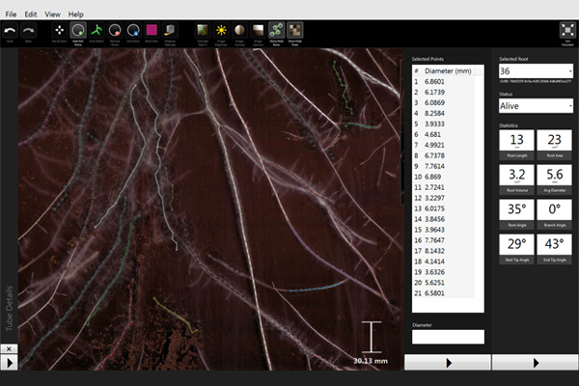This screenshot has width=579, height=386.
Task: Open the View menu
Action: [x=52, y=14]
